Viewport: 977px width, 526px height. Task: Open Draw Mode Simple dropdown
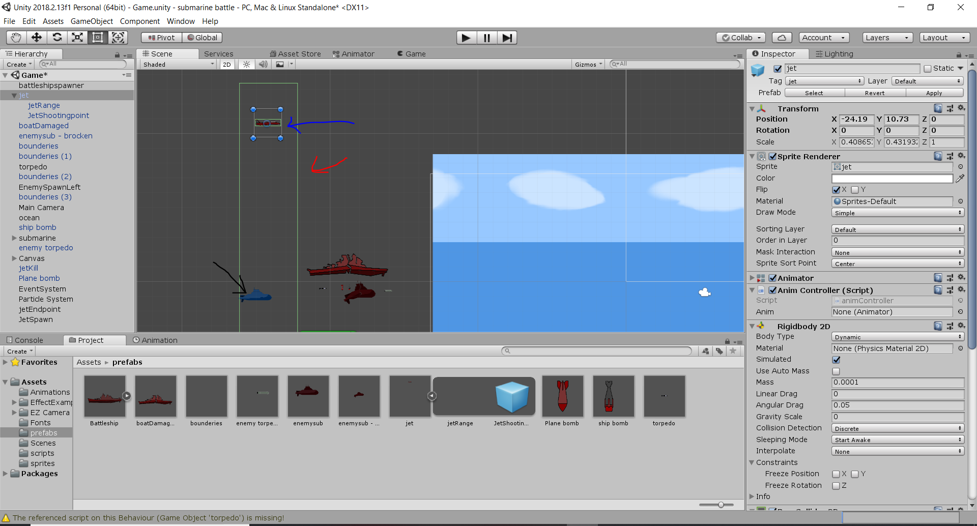(x=898, y=213)
